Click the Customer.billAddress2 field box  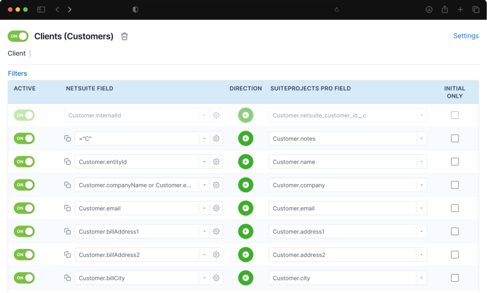tap(136, 255)
